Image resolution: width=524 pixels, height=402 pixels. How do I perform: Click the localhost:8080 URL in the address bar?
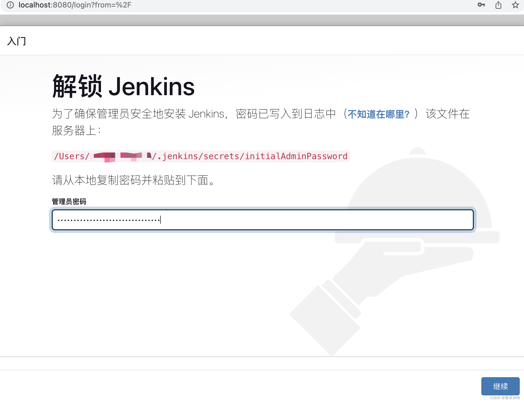75,5
